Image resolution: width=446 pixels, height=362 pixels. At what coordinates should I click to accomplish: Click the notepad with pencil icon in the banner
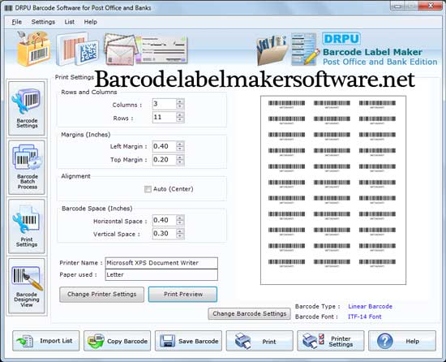coord(305,50)
